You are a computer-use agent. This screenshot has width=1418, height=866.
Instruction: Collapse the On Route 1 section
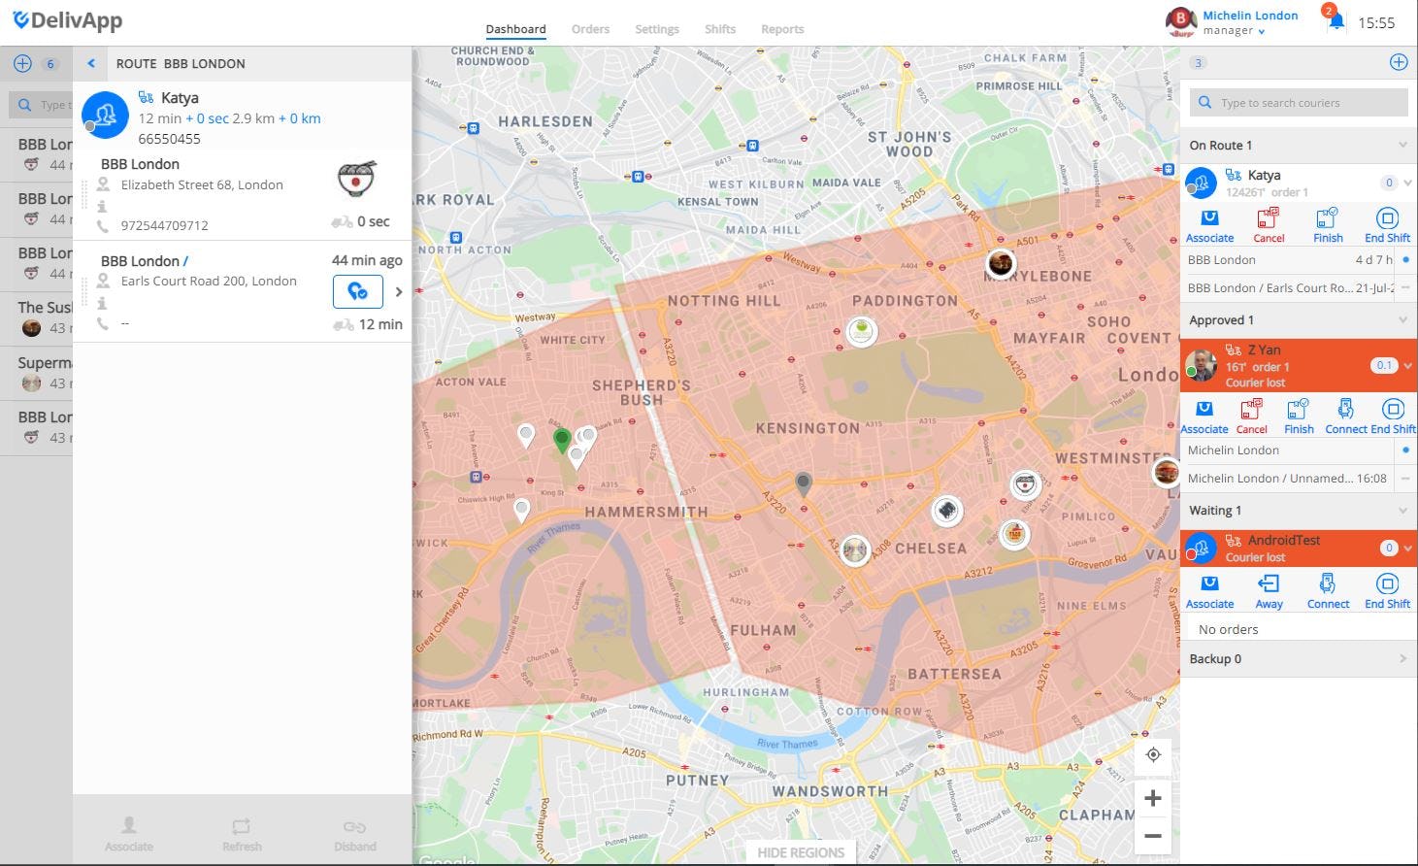point(1402,146)
